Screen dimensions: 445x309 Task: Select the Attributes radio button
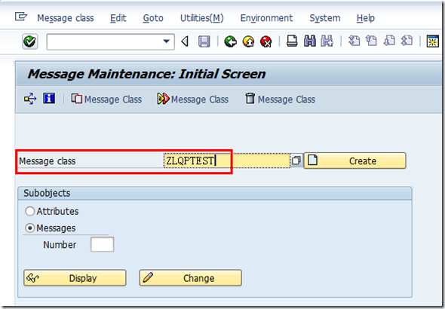click(x=30, y=211)
